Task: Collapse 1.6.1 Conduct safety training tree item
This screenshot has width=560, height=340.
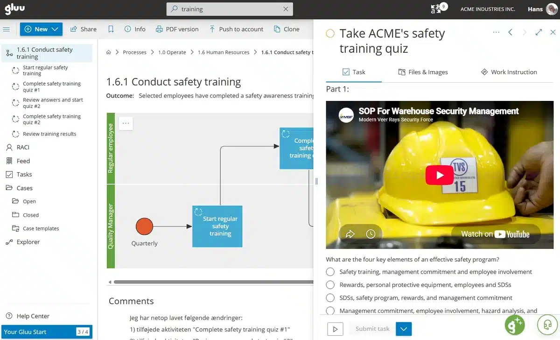Action: (47, 53)
